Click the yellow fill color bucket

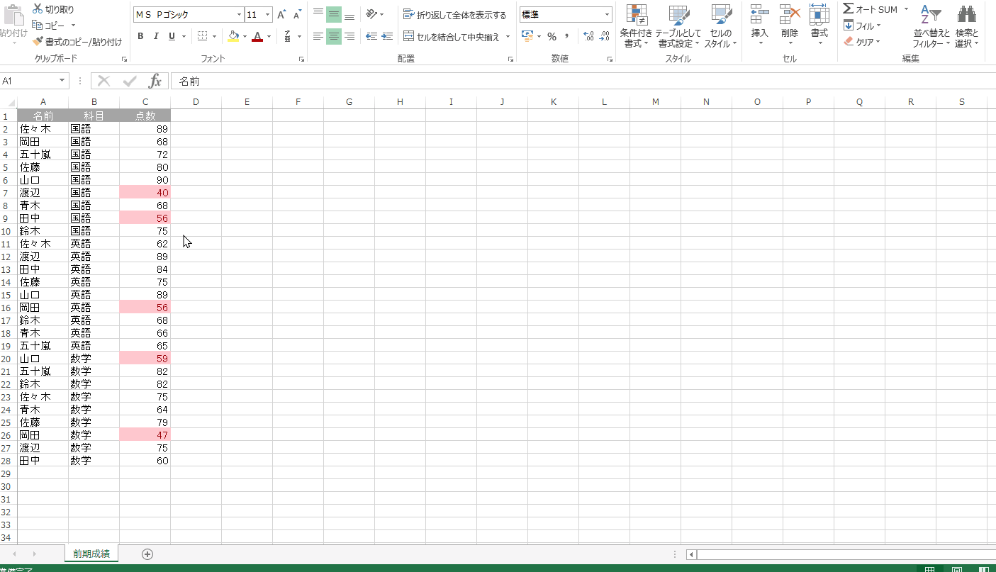[x=233, y=36]
